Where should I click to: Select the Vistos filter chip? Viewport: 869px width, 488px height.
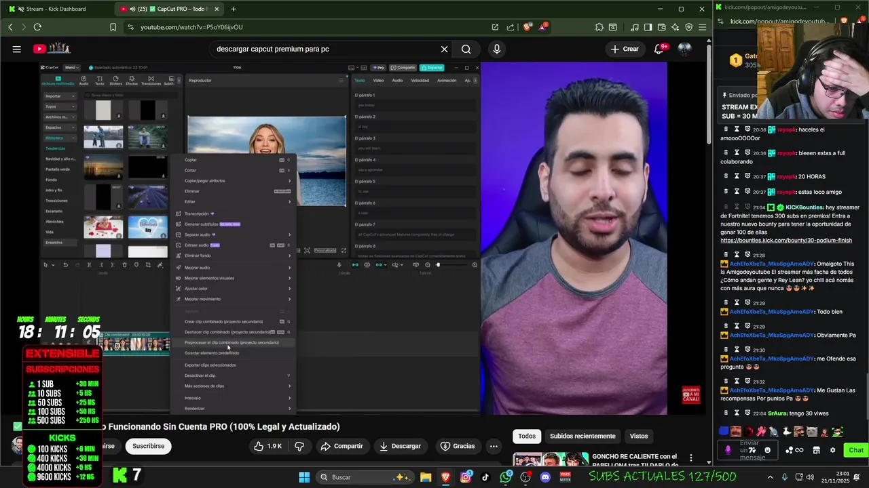[639, 436]
